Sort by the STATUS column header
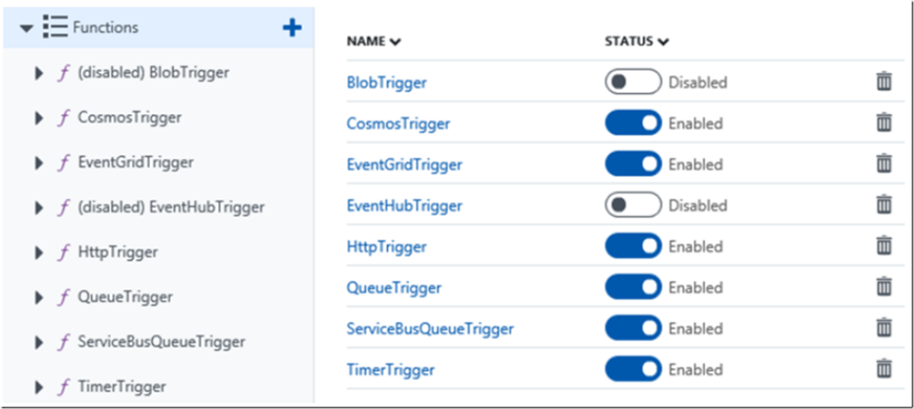 pos(636,41)
